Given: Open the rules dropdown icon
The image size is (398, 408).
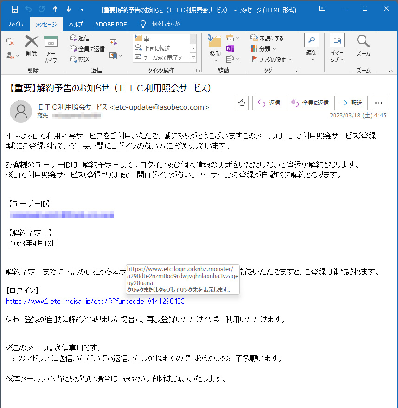Looking at the screenshot, I should [232, 38].
